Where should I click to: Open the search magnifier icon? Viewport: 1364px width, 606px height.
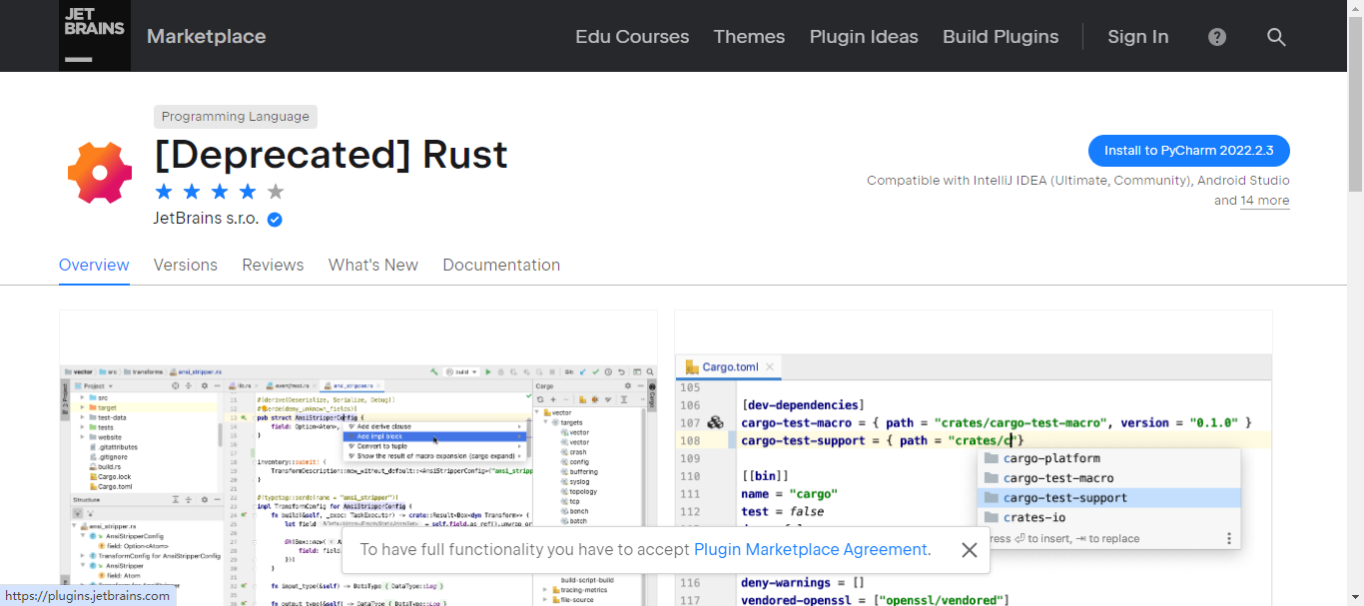pyautogui.click(x=1276, y=37)
